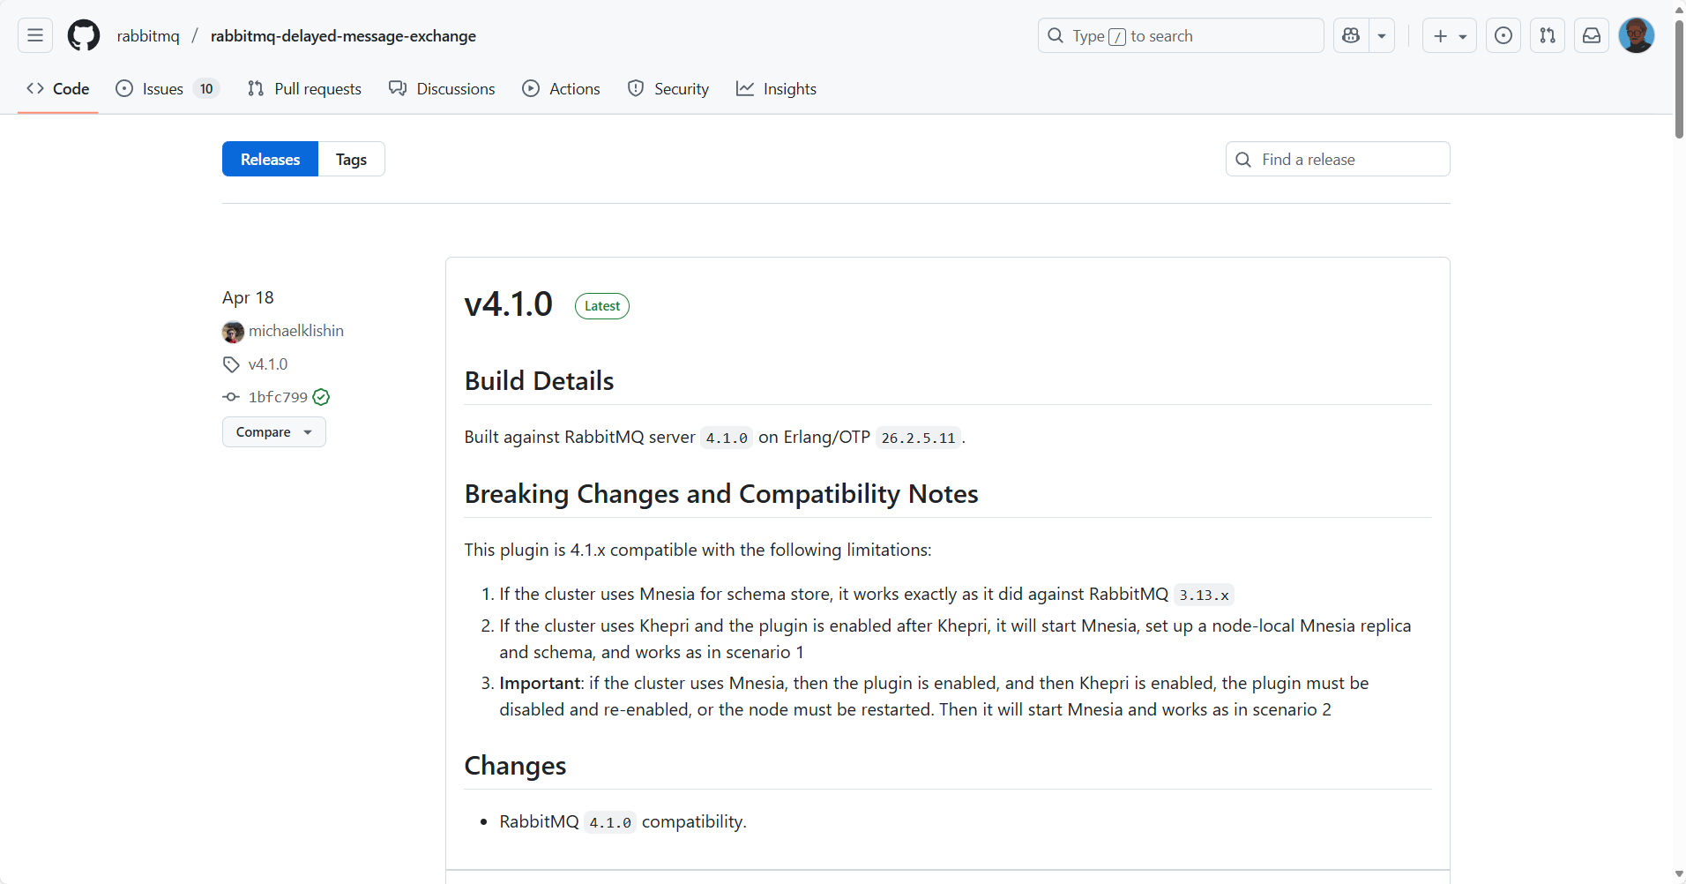Expand the Copilot dropdown arrow
Viewport: 1686px width, 884px height.
click(1382, 35)
